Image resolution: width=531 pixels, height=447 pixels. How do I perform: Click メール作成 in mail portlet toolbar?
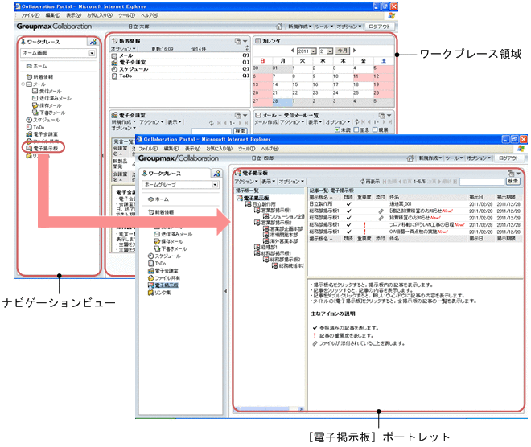tap(265, 122)
